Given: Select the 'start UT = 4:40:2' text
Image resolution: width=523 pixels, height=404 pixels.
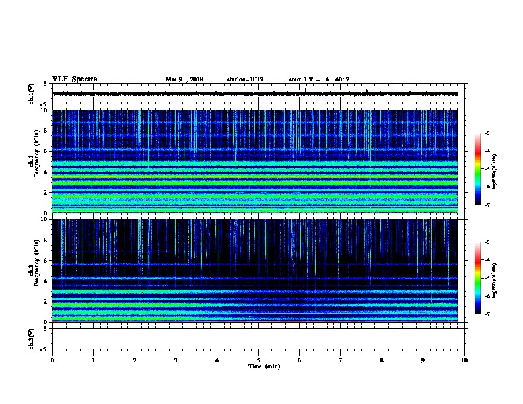Looking at the screenshot, I should click(x=319, y=79).
